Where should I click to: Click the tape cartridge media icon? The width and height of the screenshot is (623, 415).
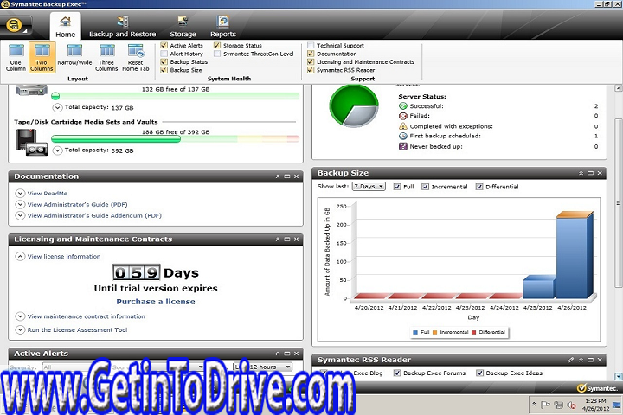pyautogui.click(x=31, y=143)
